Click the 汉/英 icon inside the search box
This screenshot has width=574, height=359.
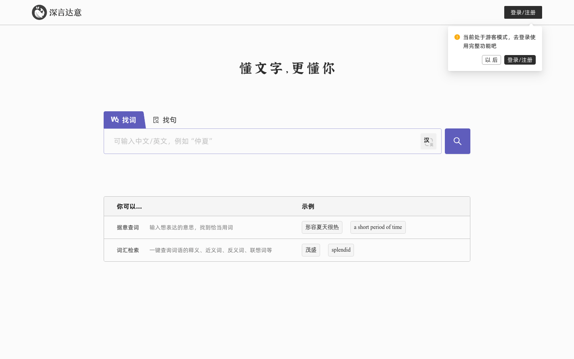[429, 141]
